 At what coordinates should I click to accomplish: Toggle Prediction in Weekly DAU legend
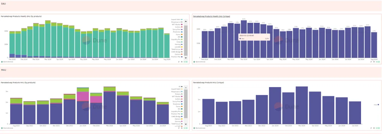178,32
